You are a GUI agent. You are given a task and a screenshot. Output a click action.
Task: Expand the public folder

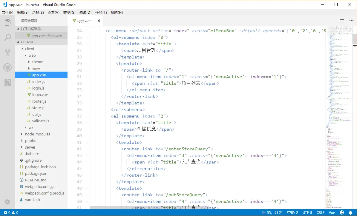pos(41,141)
